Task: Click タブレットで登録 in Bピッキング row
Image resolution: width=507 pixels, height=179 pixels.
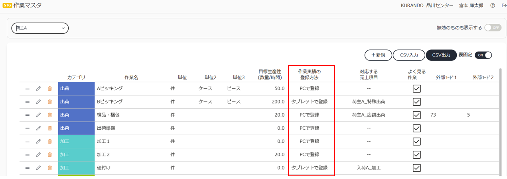Action: pyautogui.click(x=310, y=101)
